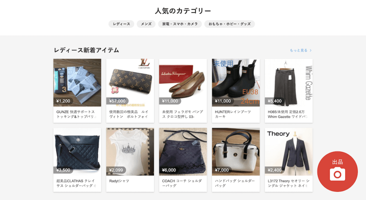Screen dimensions: 366x200
Task: Click the chevron next to もっと見る
Action: click(x=311, y=50)
